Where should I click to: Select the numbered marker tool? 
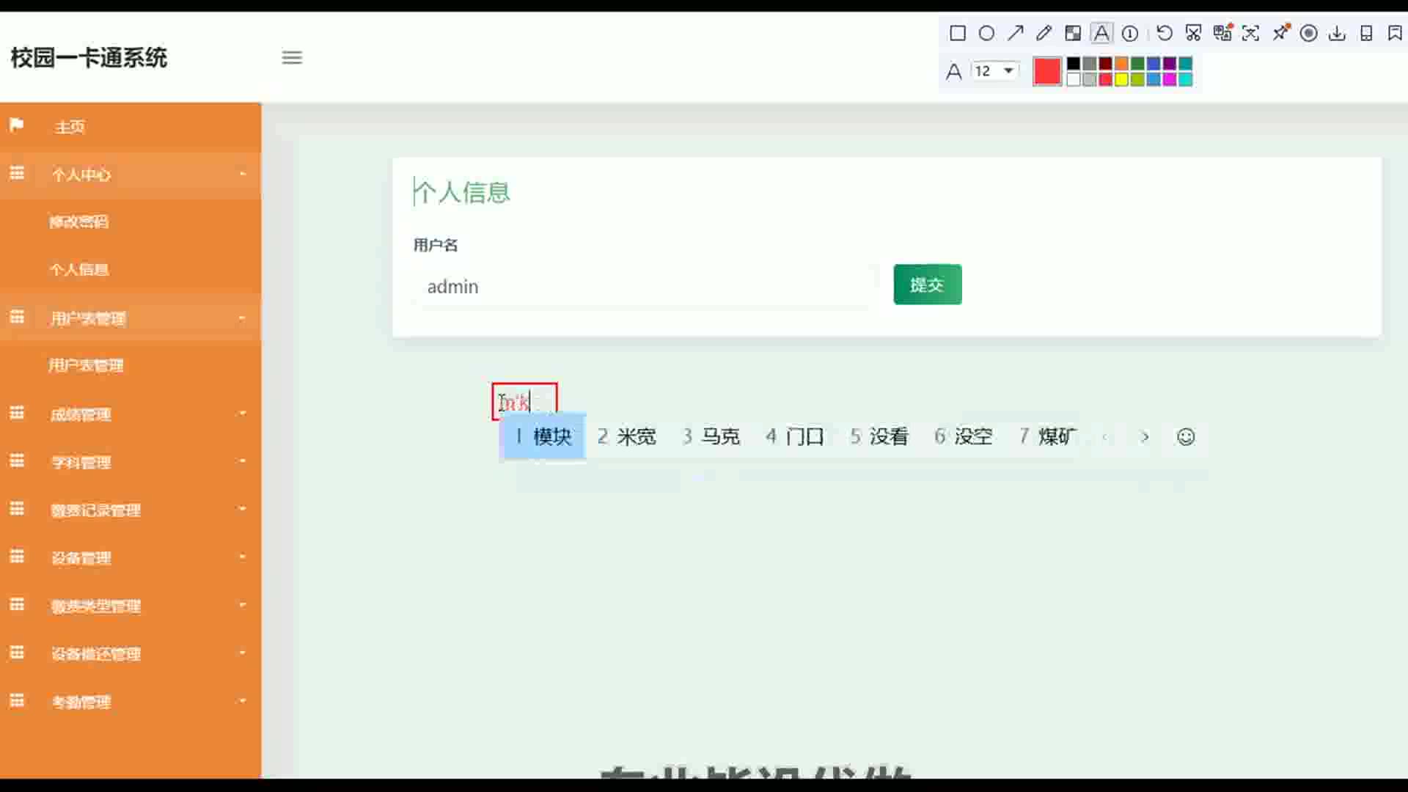1130,33
